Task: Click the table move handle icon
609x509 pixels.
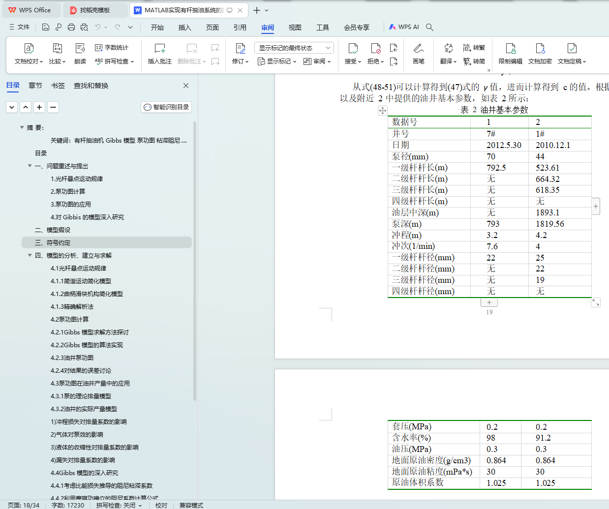Action: point(382,111)
